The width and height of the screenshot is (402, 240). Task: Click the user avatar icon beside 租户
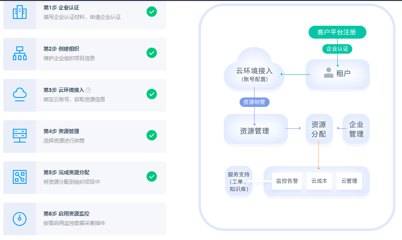[329, 73]
